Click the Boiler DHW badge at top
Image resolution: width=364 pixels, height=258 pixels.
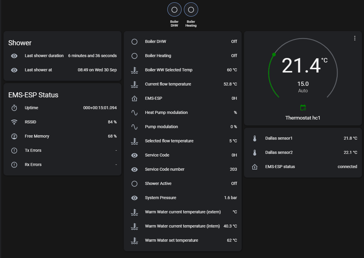[x=174, y=10]
